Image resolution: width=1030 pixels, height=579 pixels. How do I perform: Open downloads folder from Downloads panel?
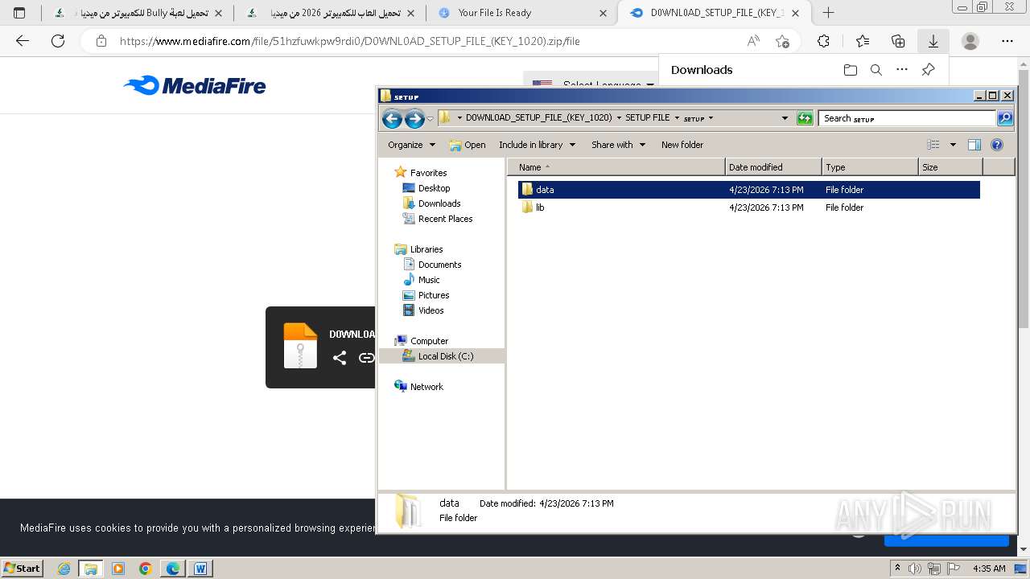click(x=851, y=70)
